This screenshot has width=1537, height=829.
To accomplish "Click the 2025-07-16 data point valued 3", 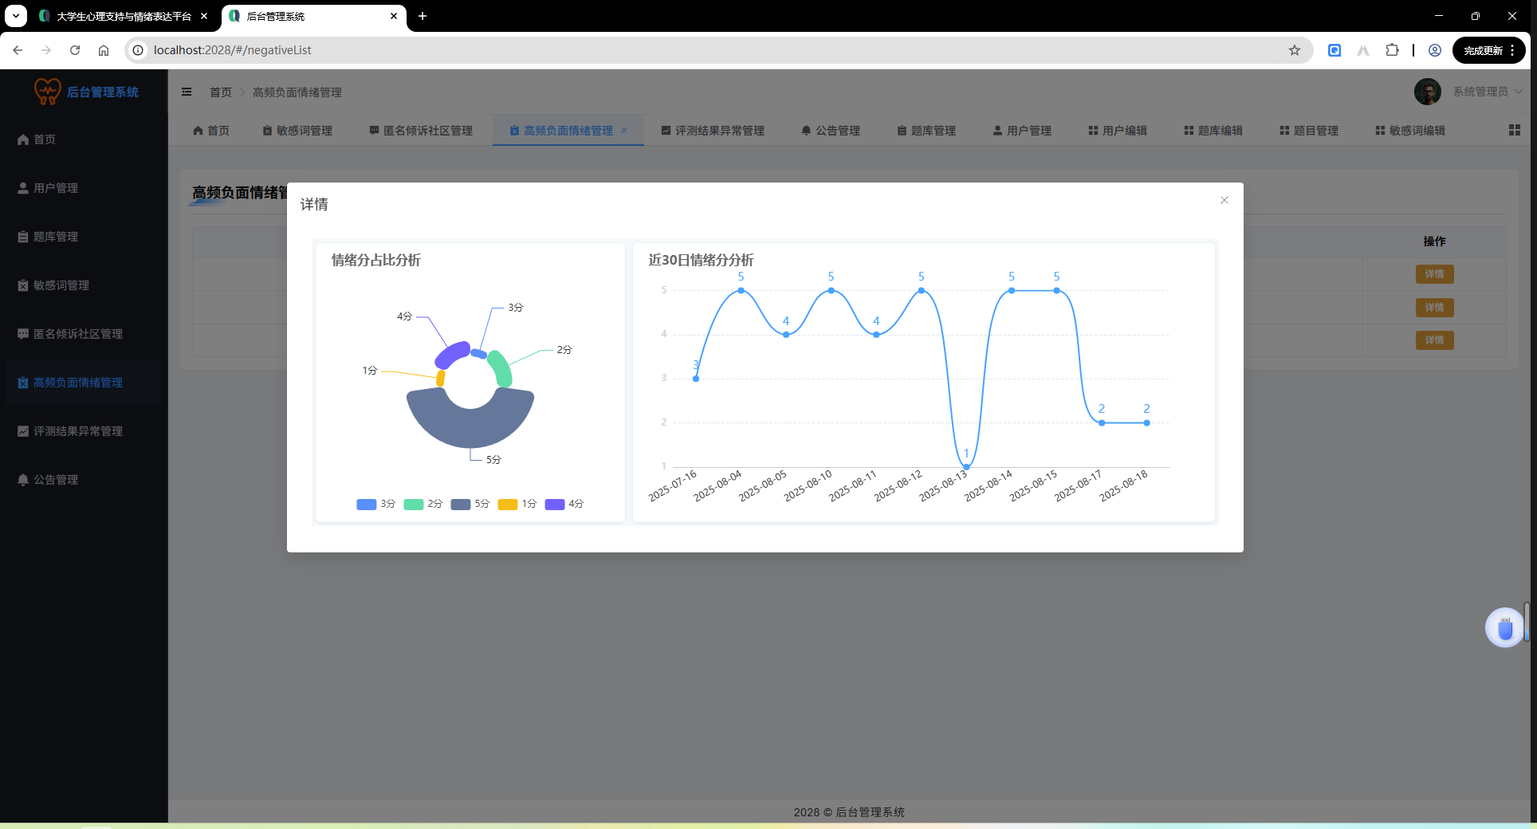I will 696,379.
